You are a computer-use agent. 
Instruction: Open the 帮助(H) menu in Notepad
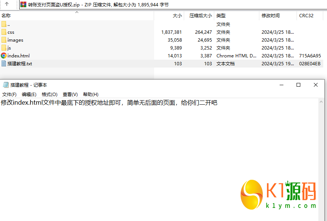(x=91, y=95)
